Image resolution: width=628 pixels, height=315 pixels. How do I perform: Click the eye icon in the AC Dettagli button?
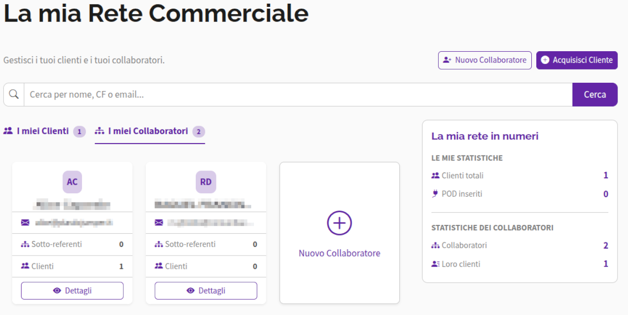click(x=57, y=291)
